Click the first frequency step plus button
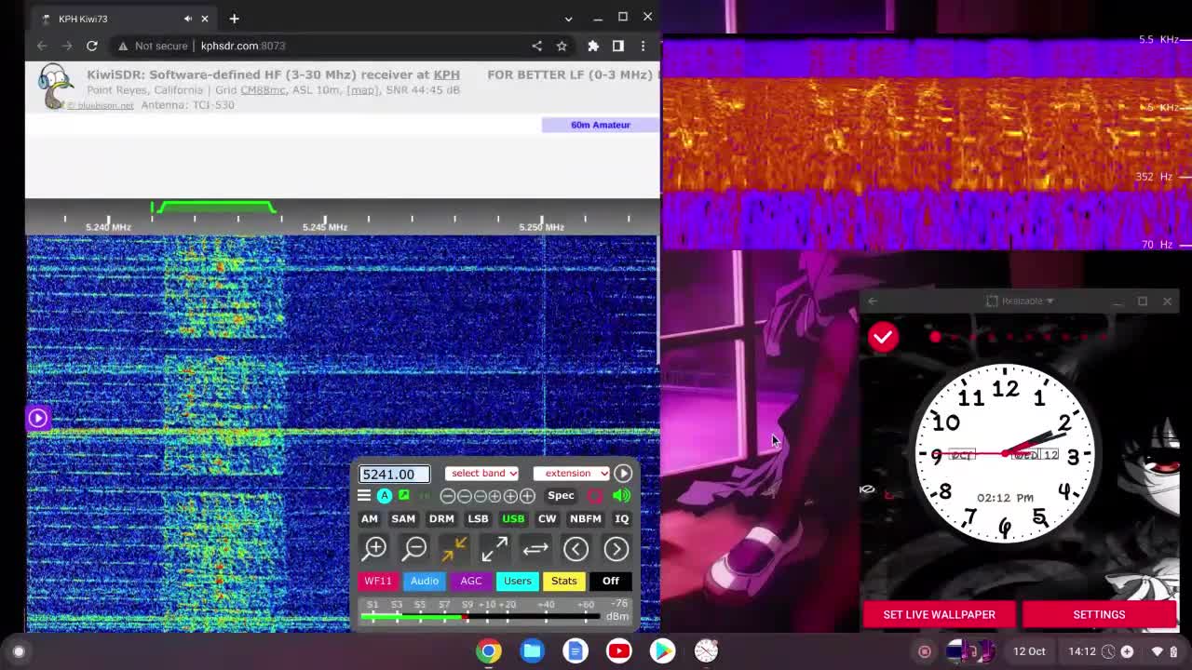The height and width of the screenshot is (670, 1192). click(x=495, y=496)
